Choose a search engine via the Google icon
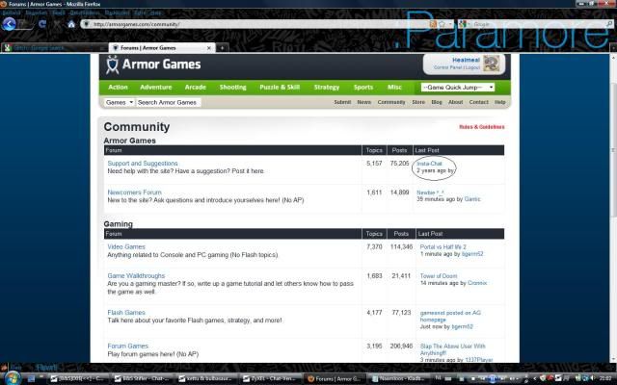This screenshot has height=385, width=617. [x=463, y=24]
